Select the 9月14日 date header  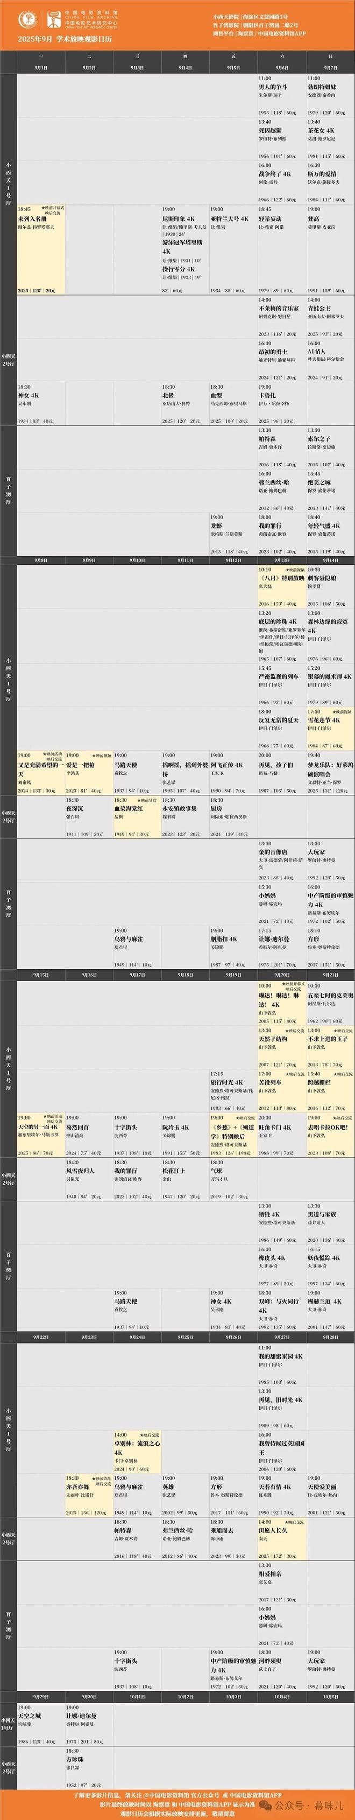pyautogui.click(x=330, y=561)
